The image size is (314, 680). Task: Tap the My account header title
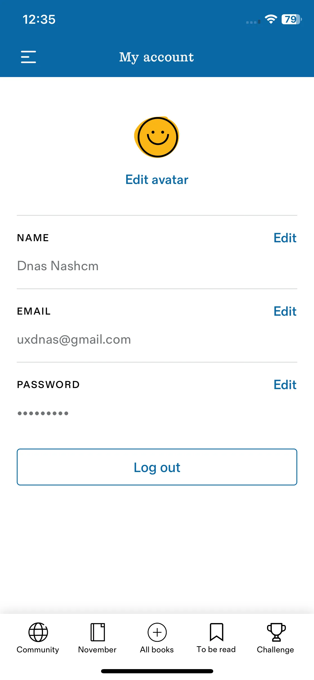point(157,57)
